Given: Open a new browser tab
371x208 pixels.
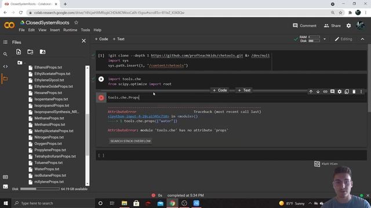Looking at the screenshot, I should tap(65, 4).
